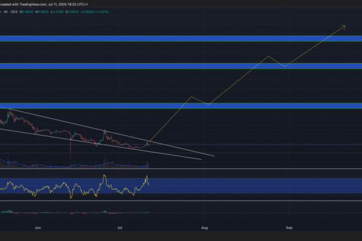
Task: Click the Aug label on time axis
Action: (205, 229)
